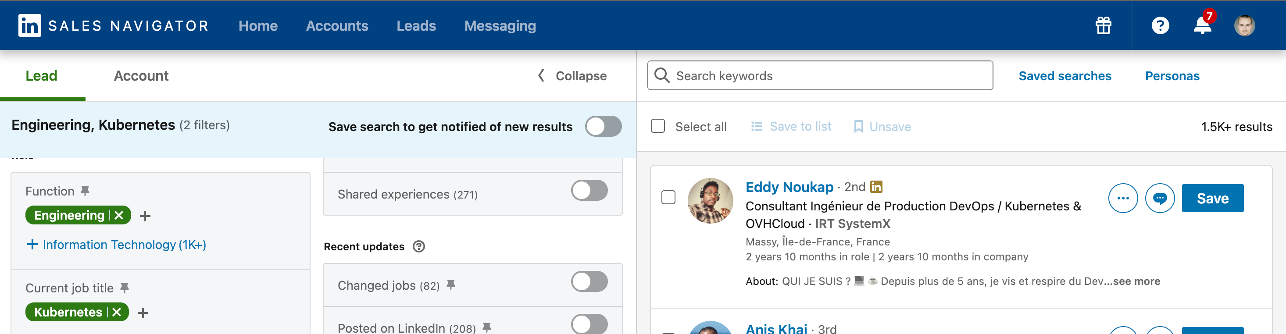Open more actions for Eddy Noukap
Screen dimensions: 1286x334
point(1123,198)
